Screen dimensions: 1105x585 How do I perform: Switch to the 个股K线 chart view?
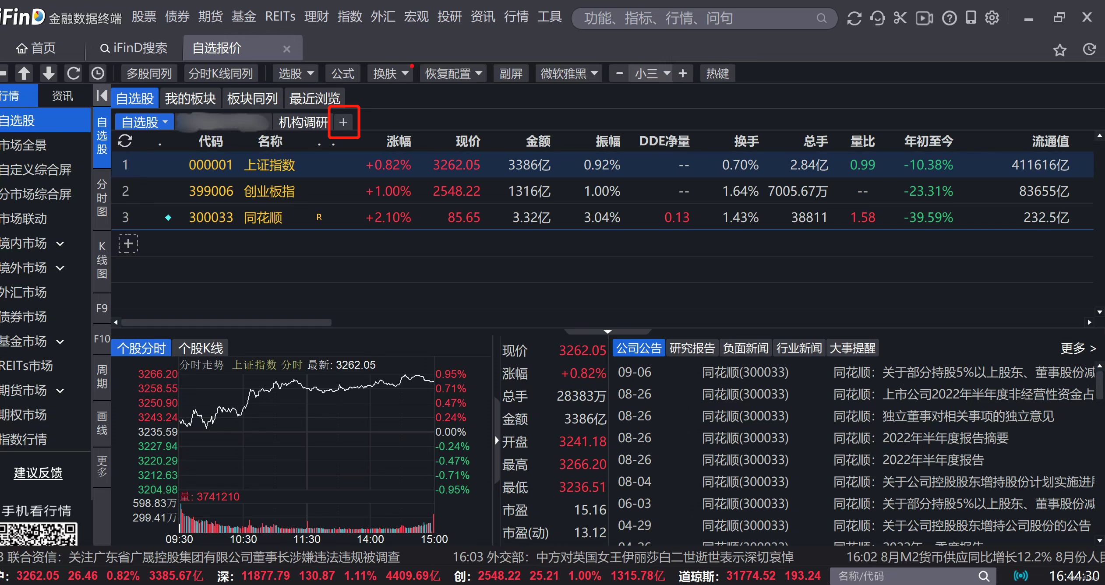point(201,348)
